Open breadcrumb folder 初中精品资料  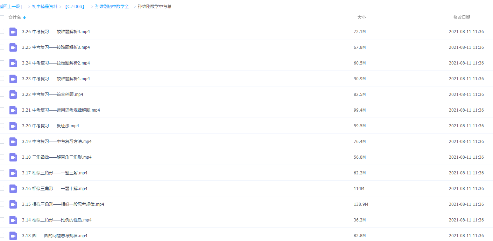pos(45,7)
